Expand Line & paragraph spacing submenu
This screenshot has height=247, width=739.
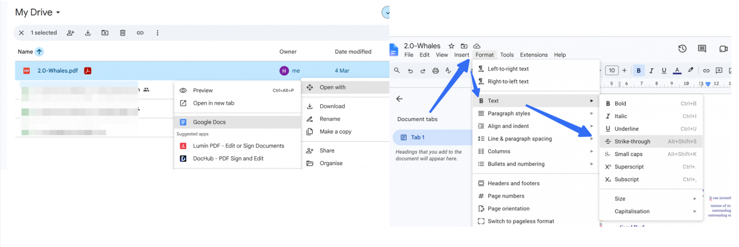536,139
